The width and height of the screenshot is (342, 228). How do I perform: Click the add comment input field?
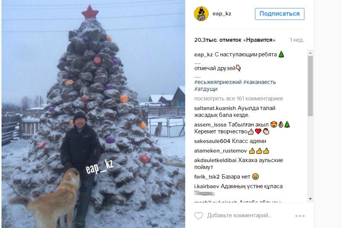pos(239,216)
